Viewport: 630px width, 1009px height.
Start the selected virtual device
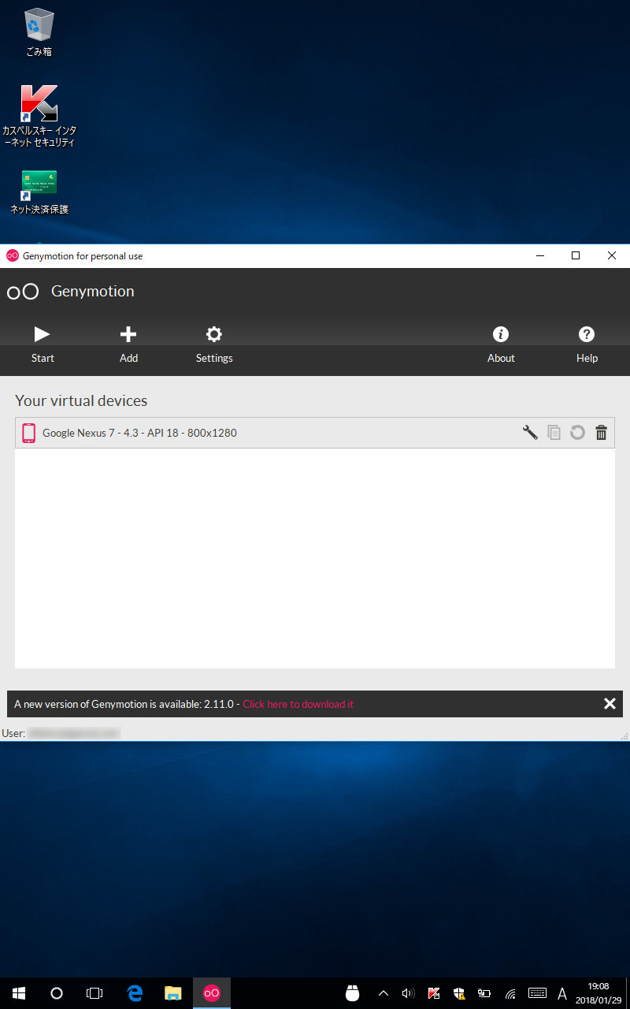(x=43, y=344)
